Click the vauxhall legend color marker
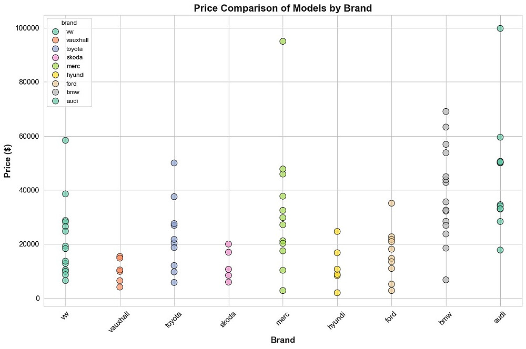The image size is (526, 349). pos(55,40)
